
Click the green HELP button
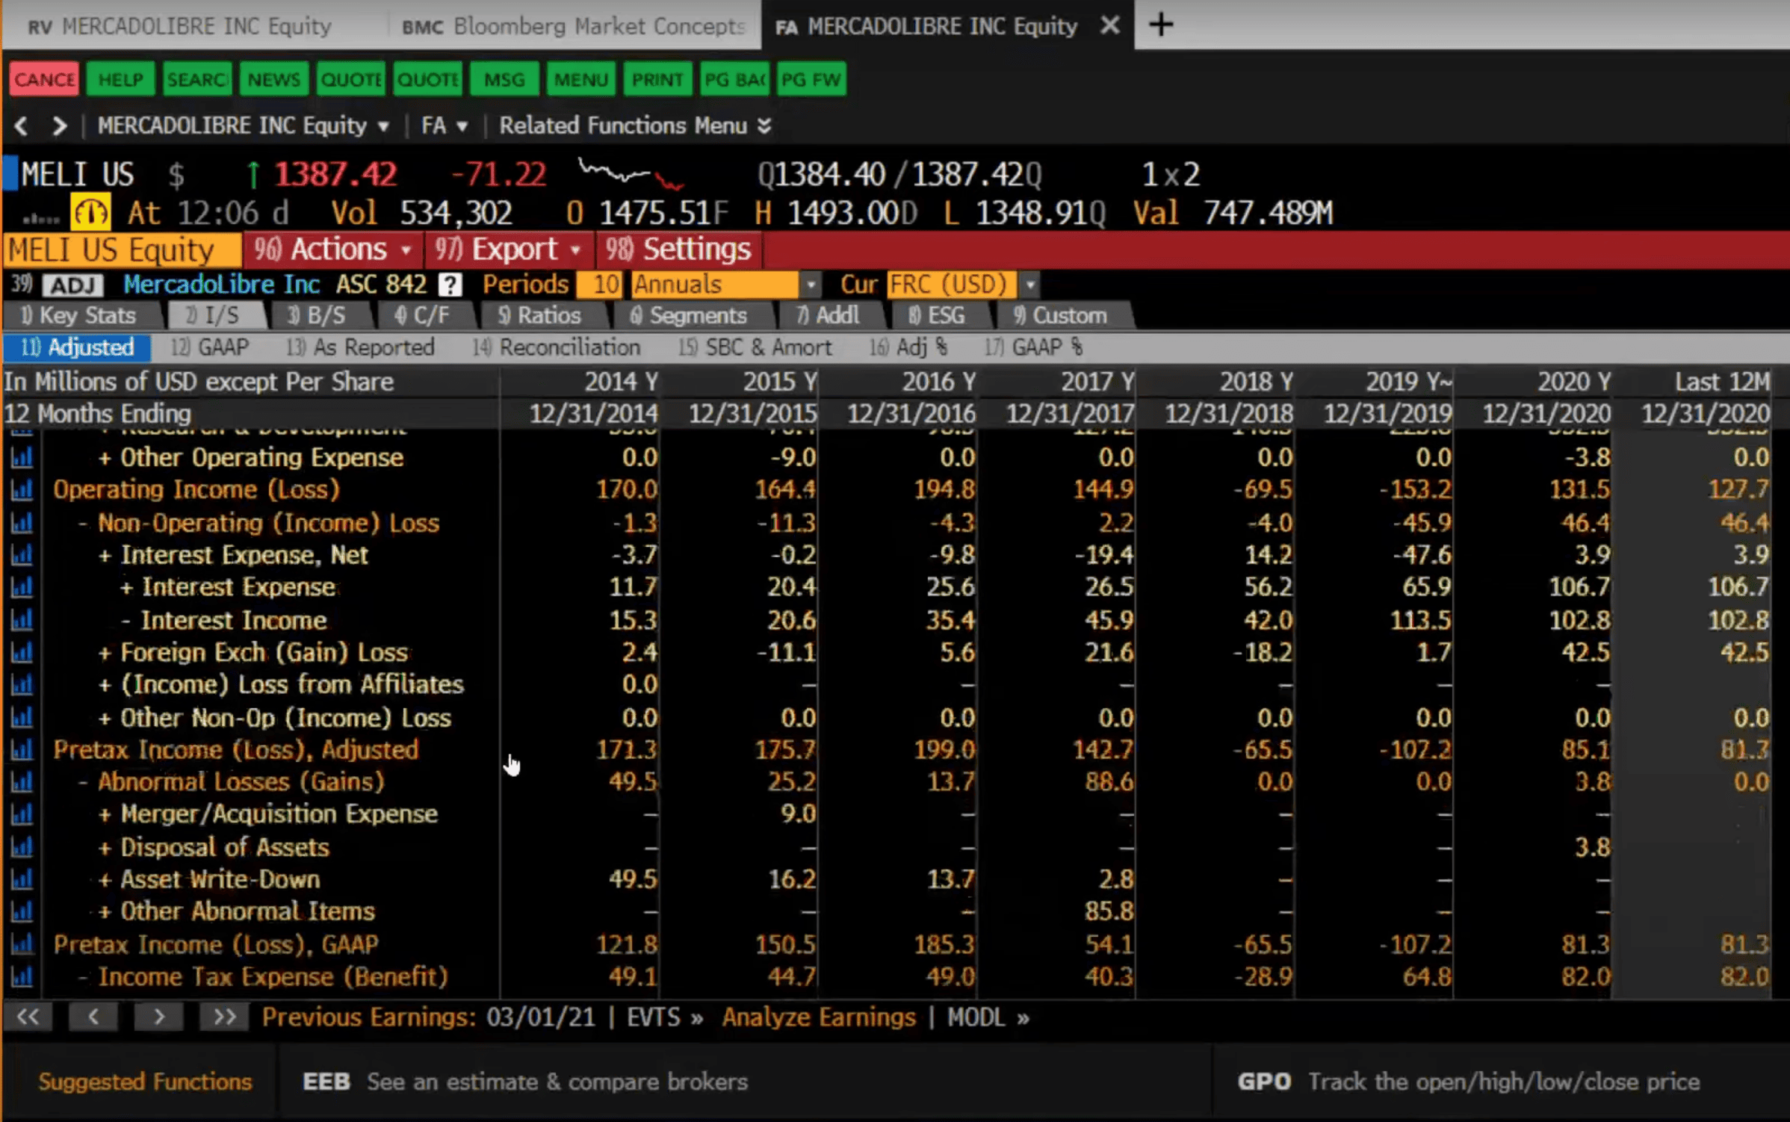pos(120,79)
